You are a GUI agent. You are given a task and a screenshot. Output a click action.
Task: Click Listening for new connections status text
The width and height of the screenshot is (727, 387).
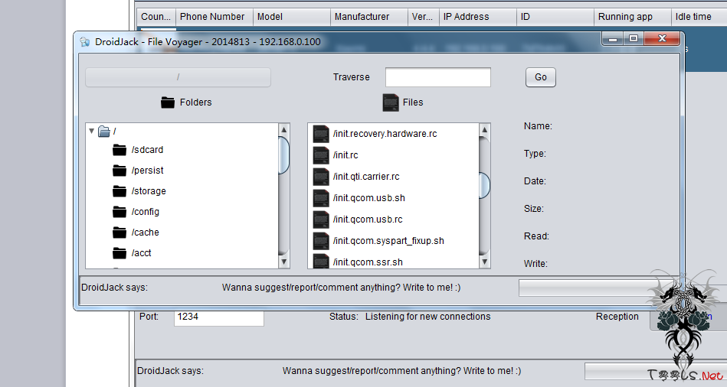tap(428, 317)
